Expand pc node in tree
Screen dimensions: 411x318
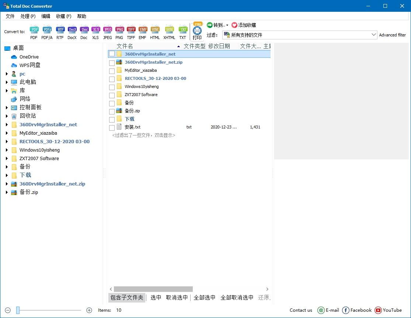coord(7,74)
